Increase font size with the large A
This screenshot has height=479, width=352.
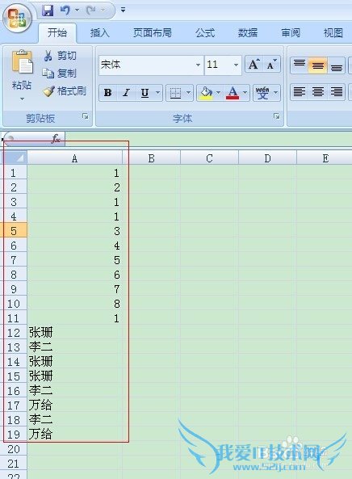[x=254, y=65]
